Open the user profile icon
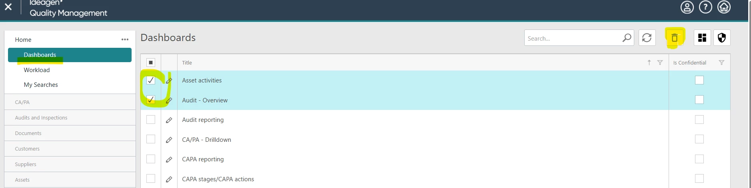Viewport: 751px width, 188px height. [687, 7]
